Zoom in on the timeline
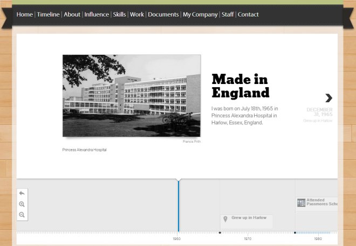This screenshot has height=246, width=356. click(22, 204)
